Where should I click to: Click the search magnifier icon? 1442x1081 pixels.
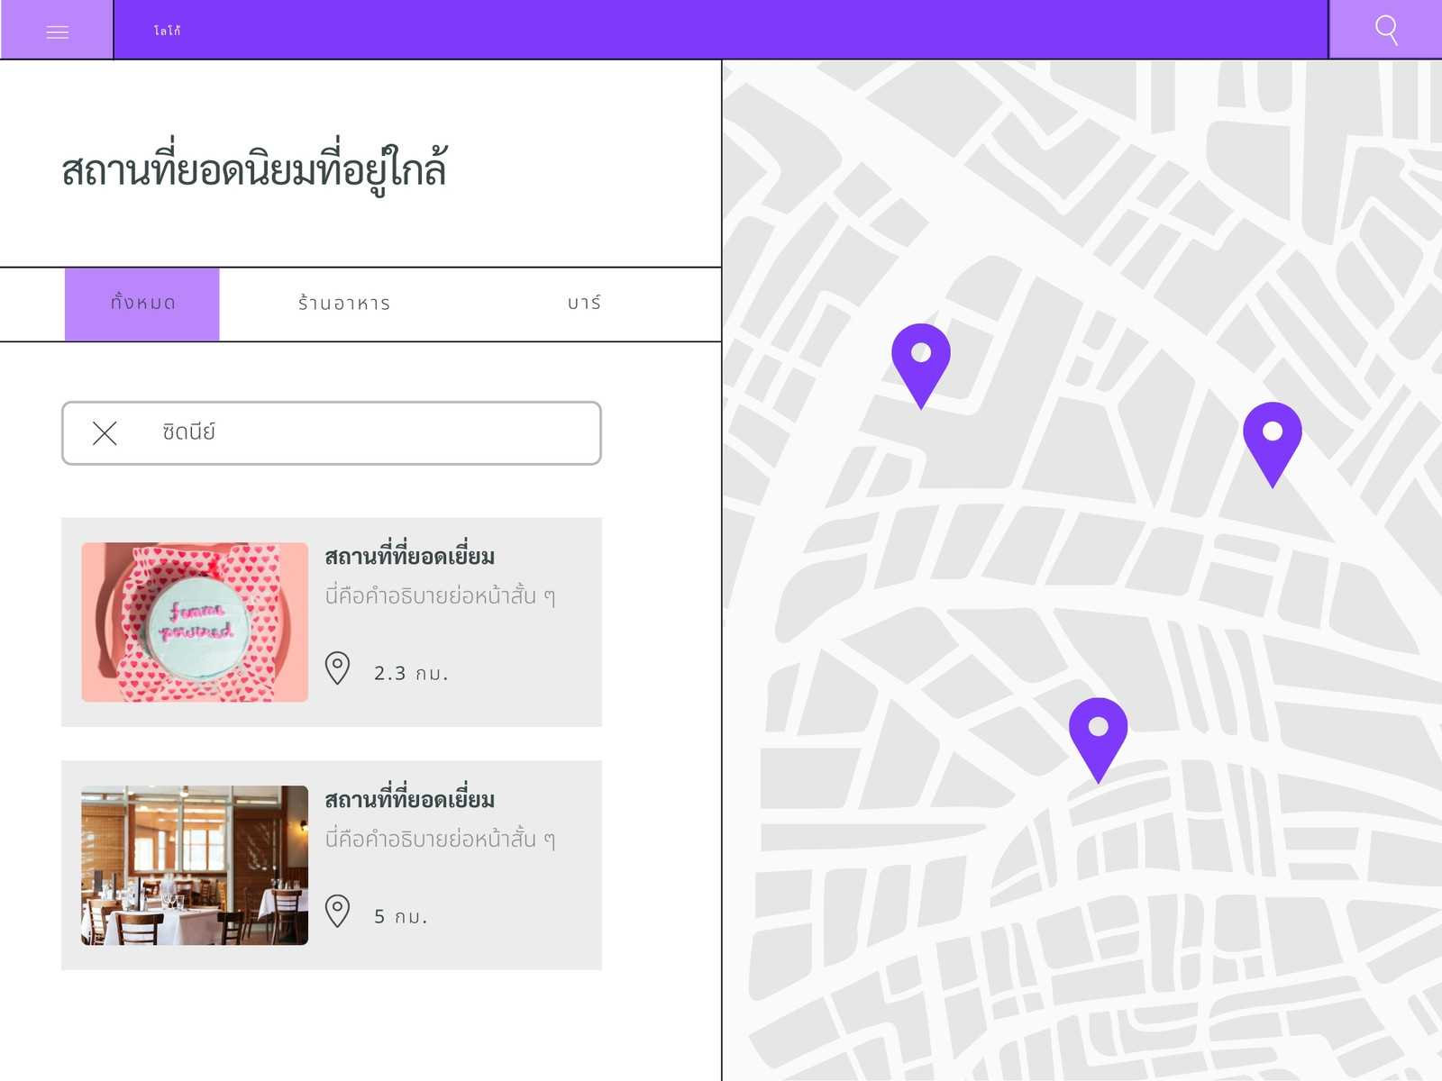pos(1386,30)
